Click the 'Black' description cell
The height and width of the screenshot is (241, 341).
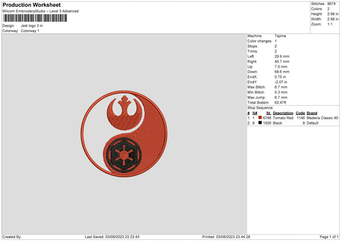(277, 123)
